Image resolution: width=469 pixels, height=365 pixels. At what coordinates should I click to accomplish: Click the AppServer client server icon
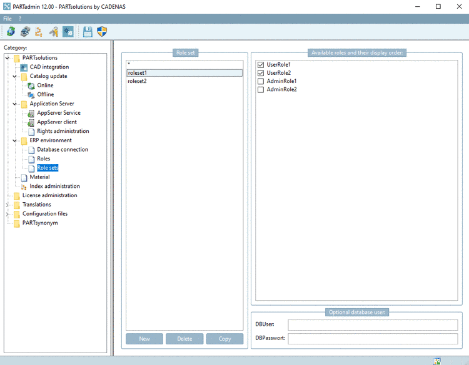click(31, 122)
